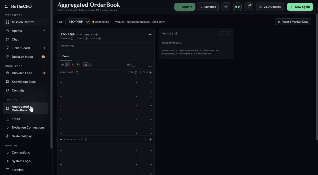Toggle Record Market Data

point(293,22)
